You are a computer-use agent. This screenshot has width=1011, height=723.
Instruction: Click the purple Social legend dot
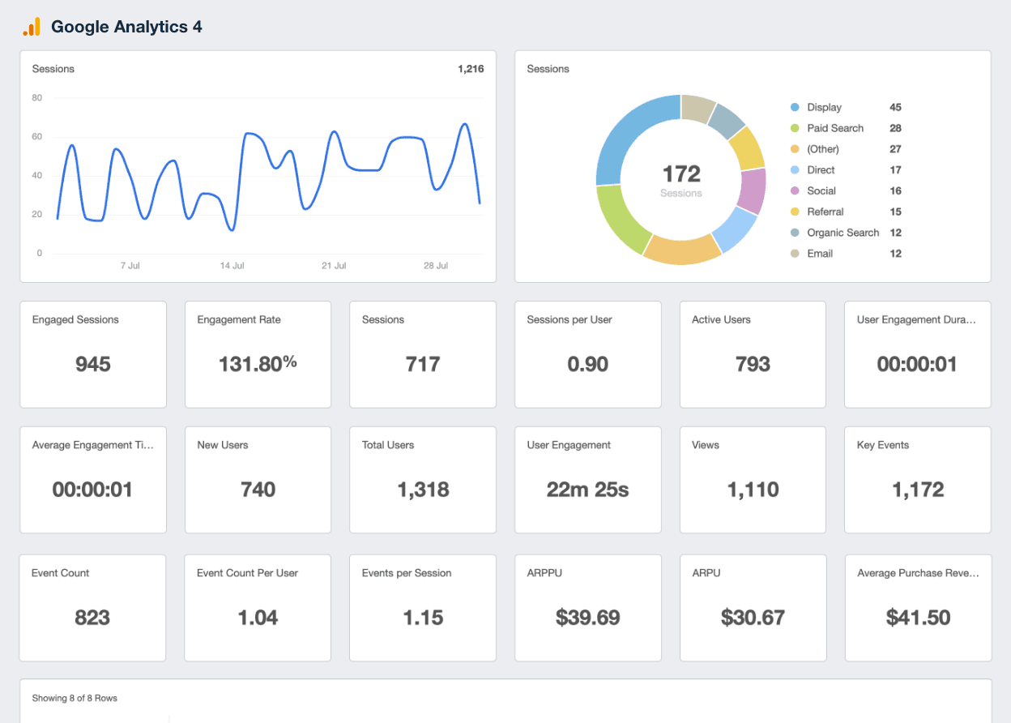point(795,190)
